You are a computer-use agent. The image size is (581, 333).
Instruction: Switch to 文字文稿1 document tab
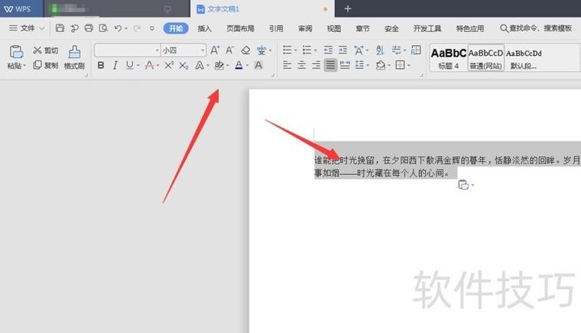(x=262, y=9)
